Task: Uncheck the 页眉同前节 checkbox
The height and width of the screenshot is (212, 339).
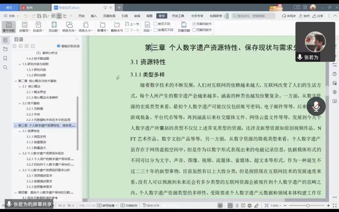Action: (194, 24)
